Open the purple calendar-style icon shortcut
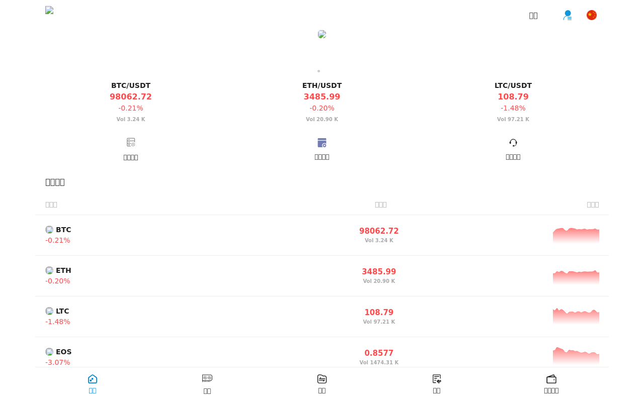This screenshot has height=402, width=644. click(x=322, y=143)
